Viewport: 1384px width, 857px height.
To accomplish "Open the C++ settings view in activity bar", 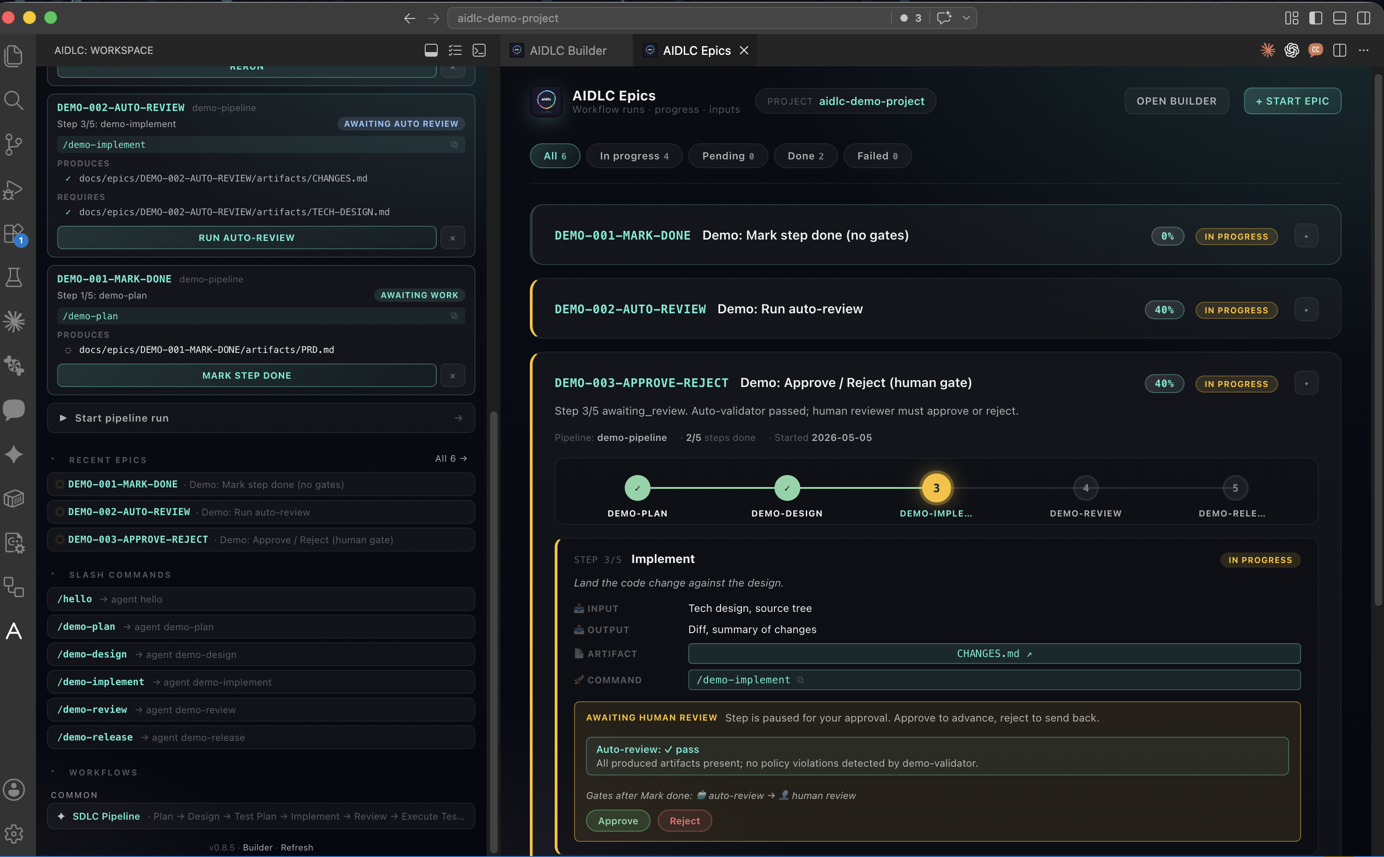I will (14, 542).
